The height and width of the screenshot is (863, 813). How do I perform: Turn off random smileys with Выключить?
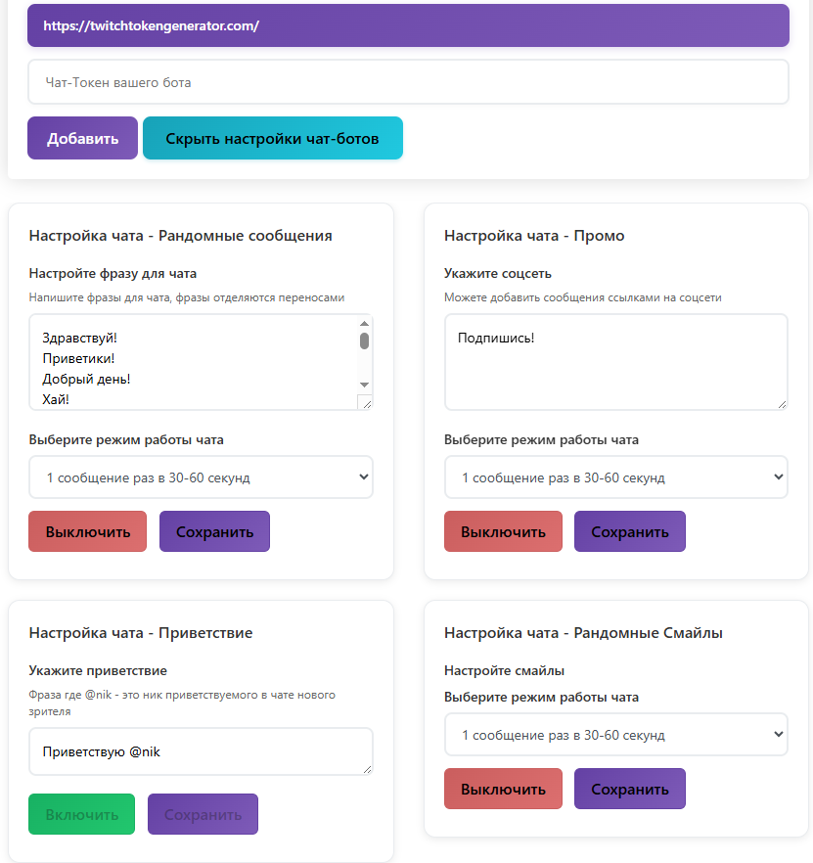(x=503, y=789)
